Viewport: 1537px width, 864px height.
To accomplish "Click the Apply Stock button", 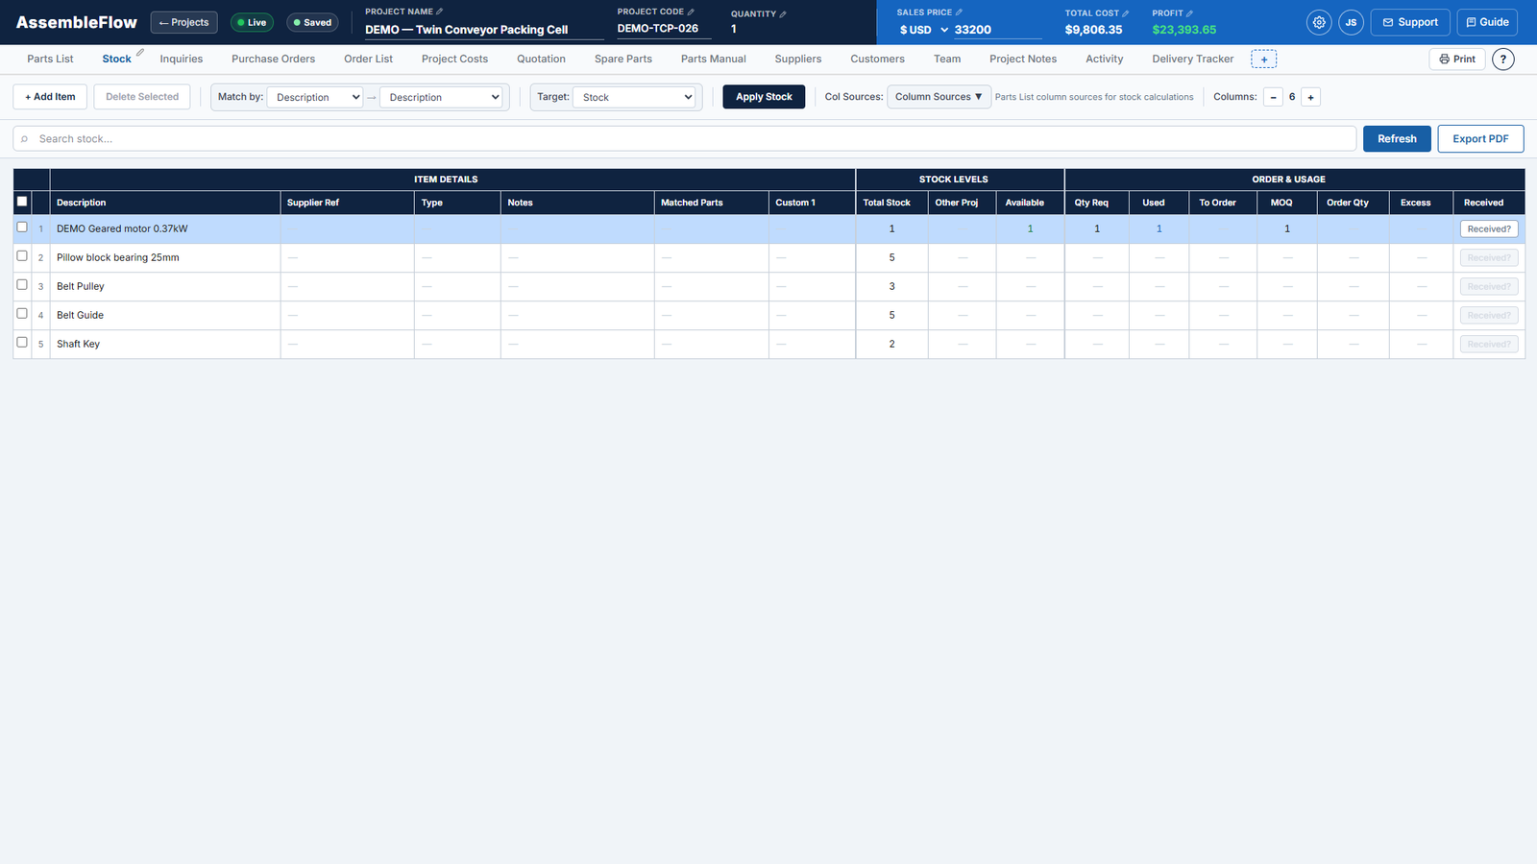I will (x=764, y=97).
